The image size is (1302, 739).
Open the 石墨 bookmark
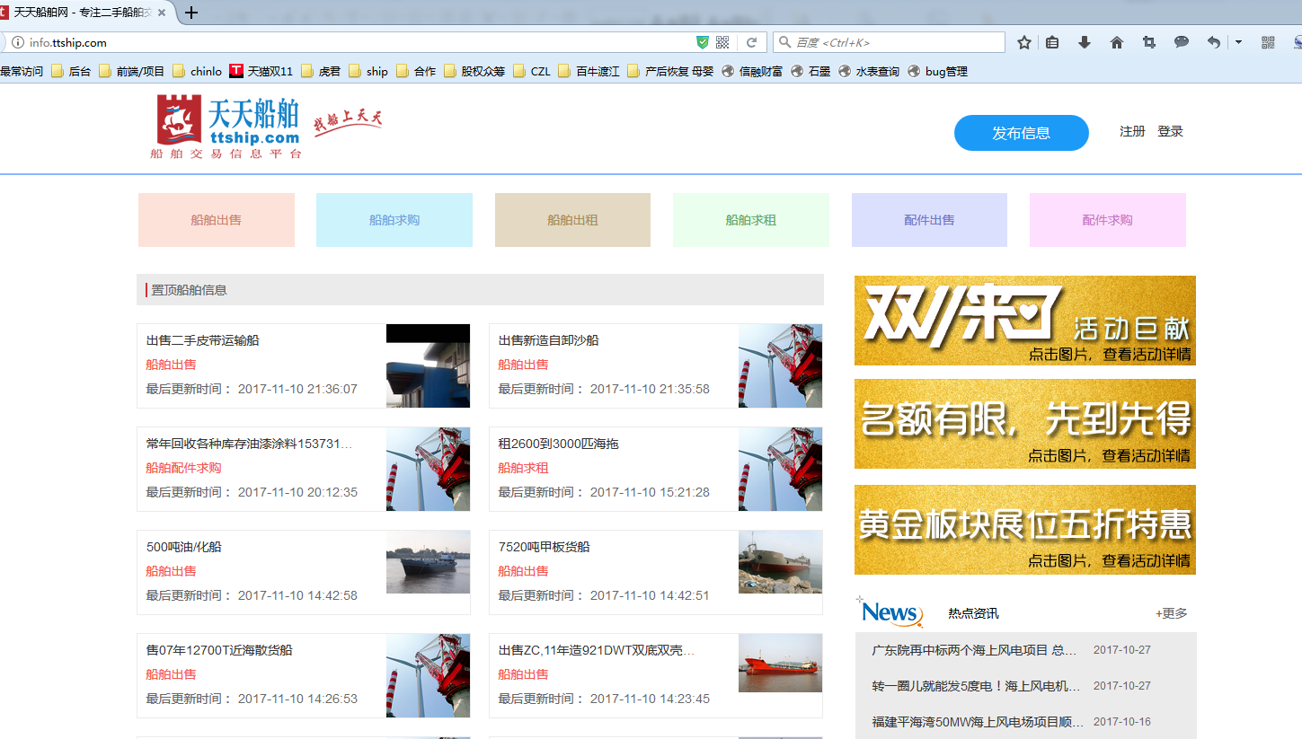[810, 71]
